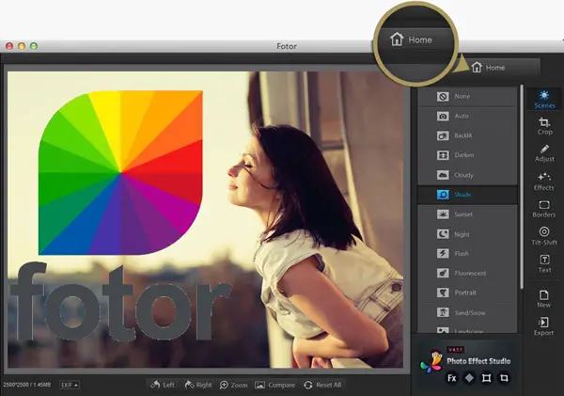564x396 pixels.
Task: Open the Scenes panel in the sidebar
Action: pos(544,100)
